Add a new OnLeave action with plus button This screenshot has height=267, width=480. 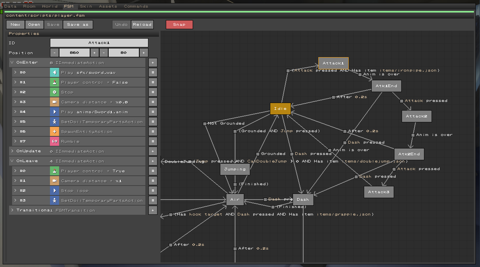(153, 161)
